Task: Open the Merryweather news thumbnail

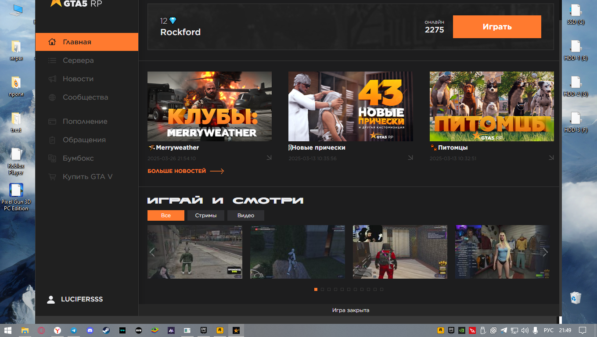Action: pyautogui.click(x=209, y=107)
